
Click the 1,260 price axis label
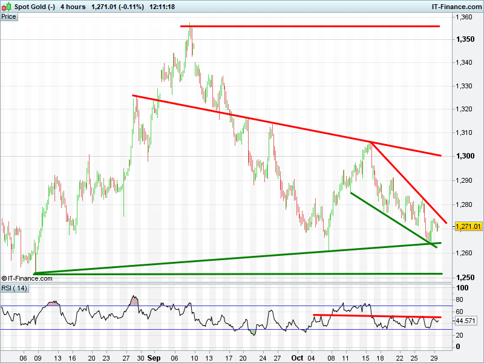pos(464,253)
